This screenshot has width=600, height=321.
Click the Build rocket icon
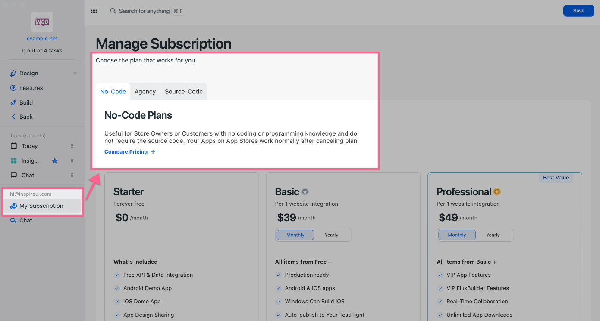pos(13,103)
